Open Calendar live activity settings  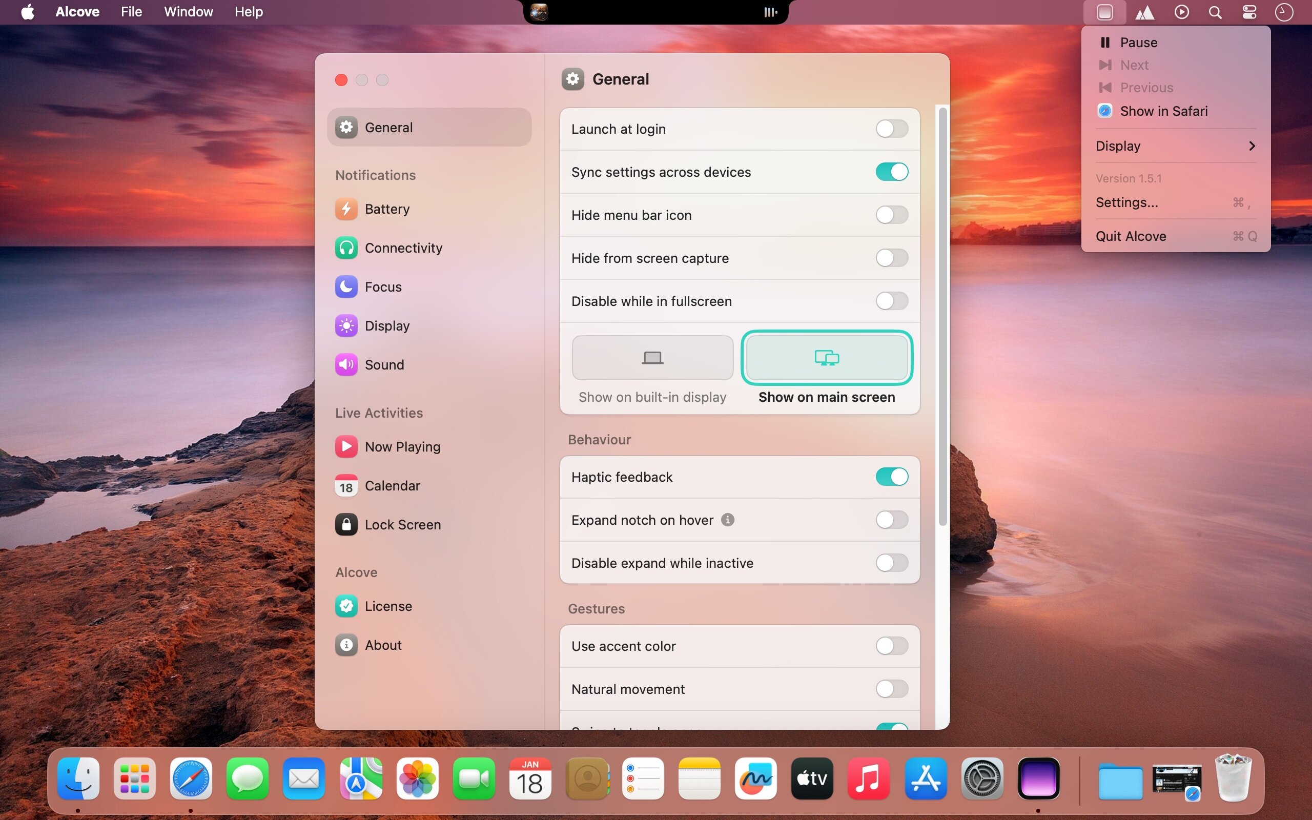pos(392,485)
